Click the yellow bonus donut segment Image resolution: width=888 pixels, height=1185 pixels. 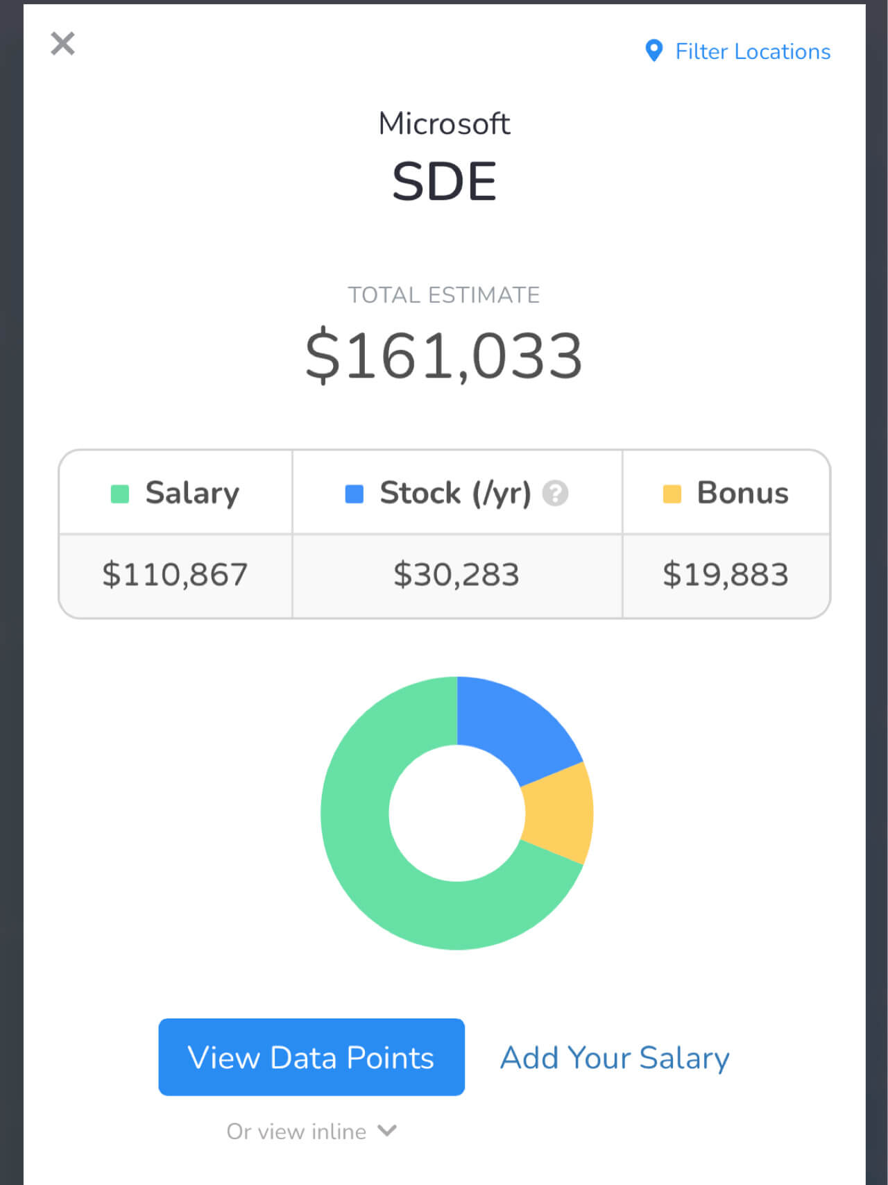click(x=558, y=814)
